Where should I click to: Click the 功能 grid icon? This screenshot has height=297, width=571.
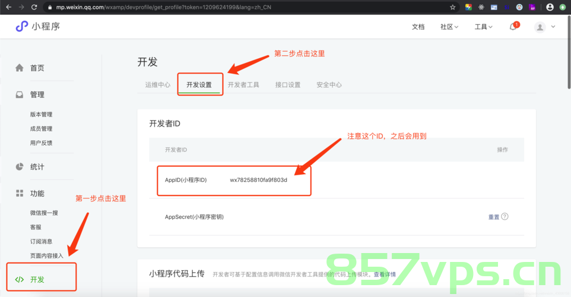tap(20, 193)
